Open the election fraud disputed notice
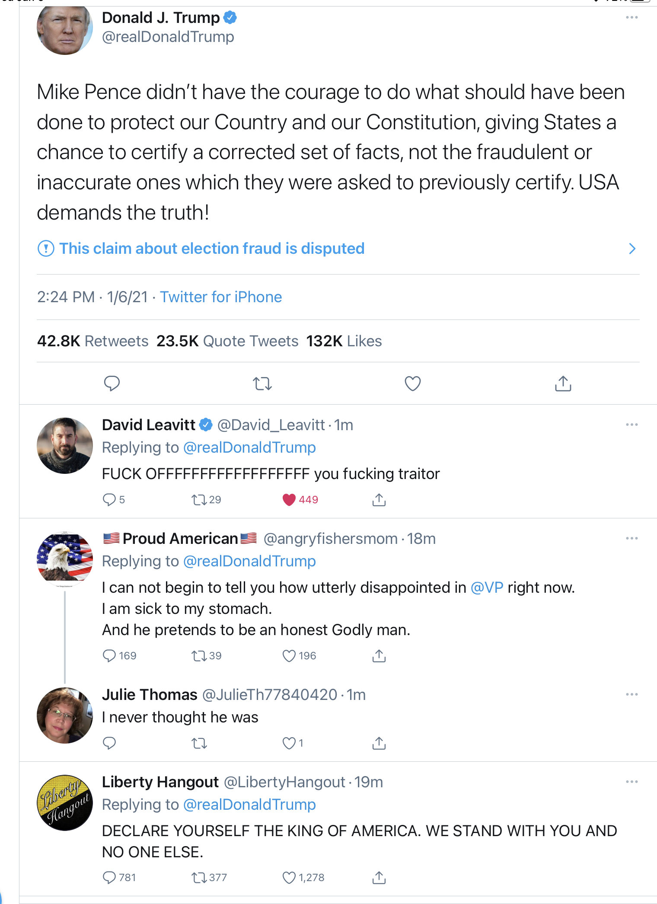 (x=212, y=249)
